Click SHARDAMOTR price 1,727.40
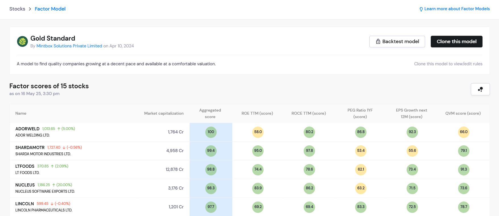 (54, 148)
